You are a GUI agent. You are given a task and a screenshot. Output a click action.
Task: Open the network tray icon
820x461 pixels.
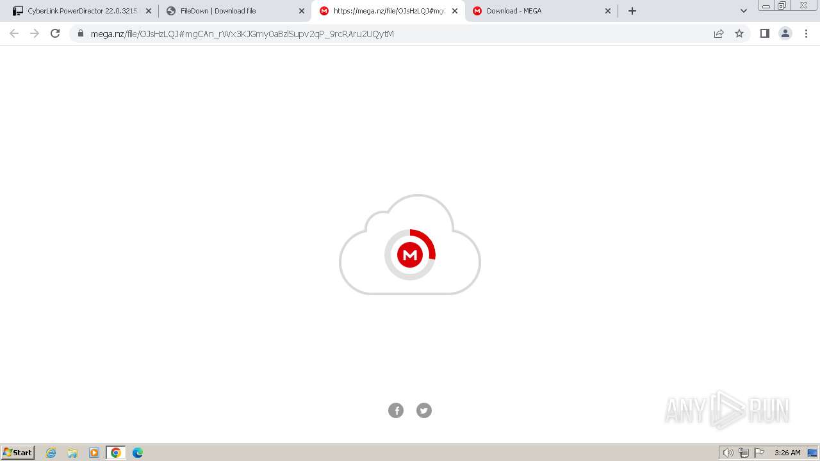pos(744,453)
